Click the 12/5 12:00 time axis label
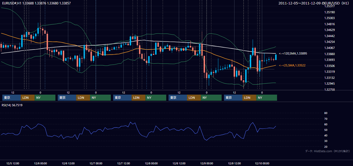The width and height of the screenshot is (353, 166). [13, 163]
